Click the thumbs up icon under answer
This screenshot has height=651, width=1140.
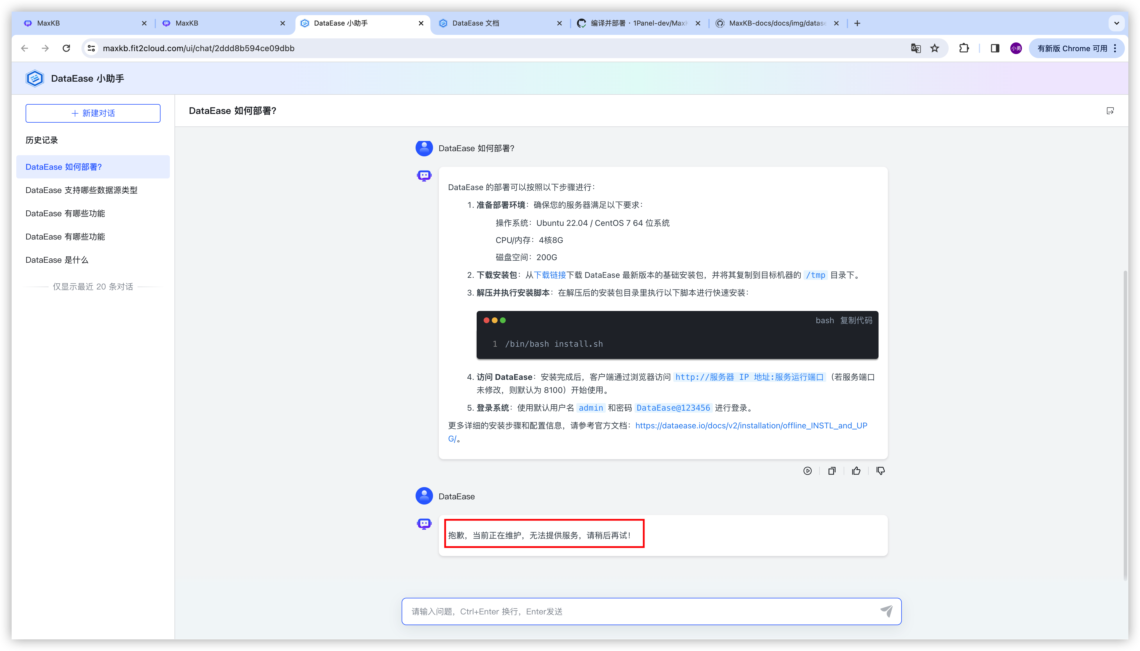pyautogui.click(x=856, y=471)
